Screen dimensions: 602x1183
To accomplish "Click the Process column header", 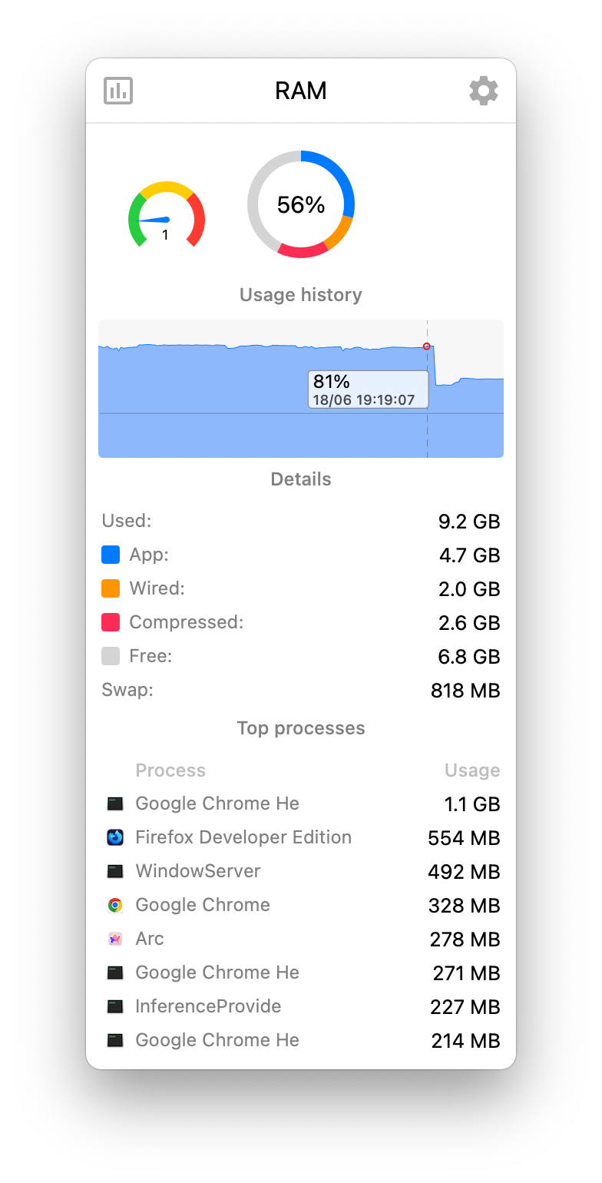I will (170, 770).
